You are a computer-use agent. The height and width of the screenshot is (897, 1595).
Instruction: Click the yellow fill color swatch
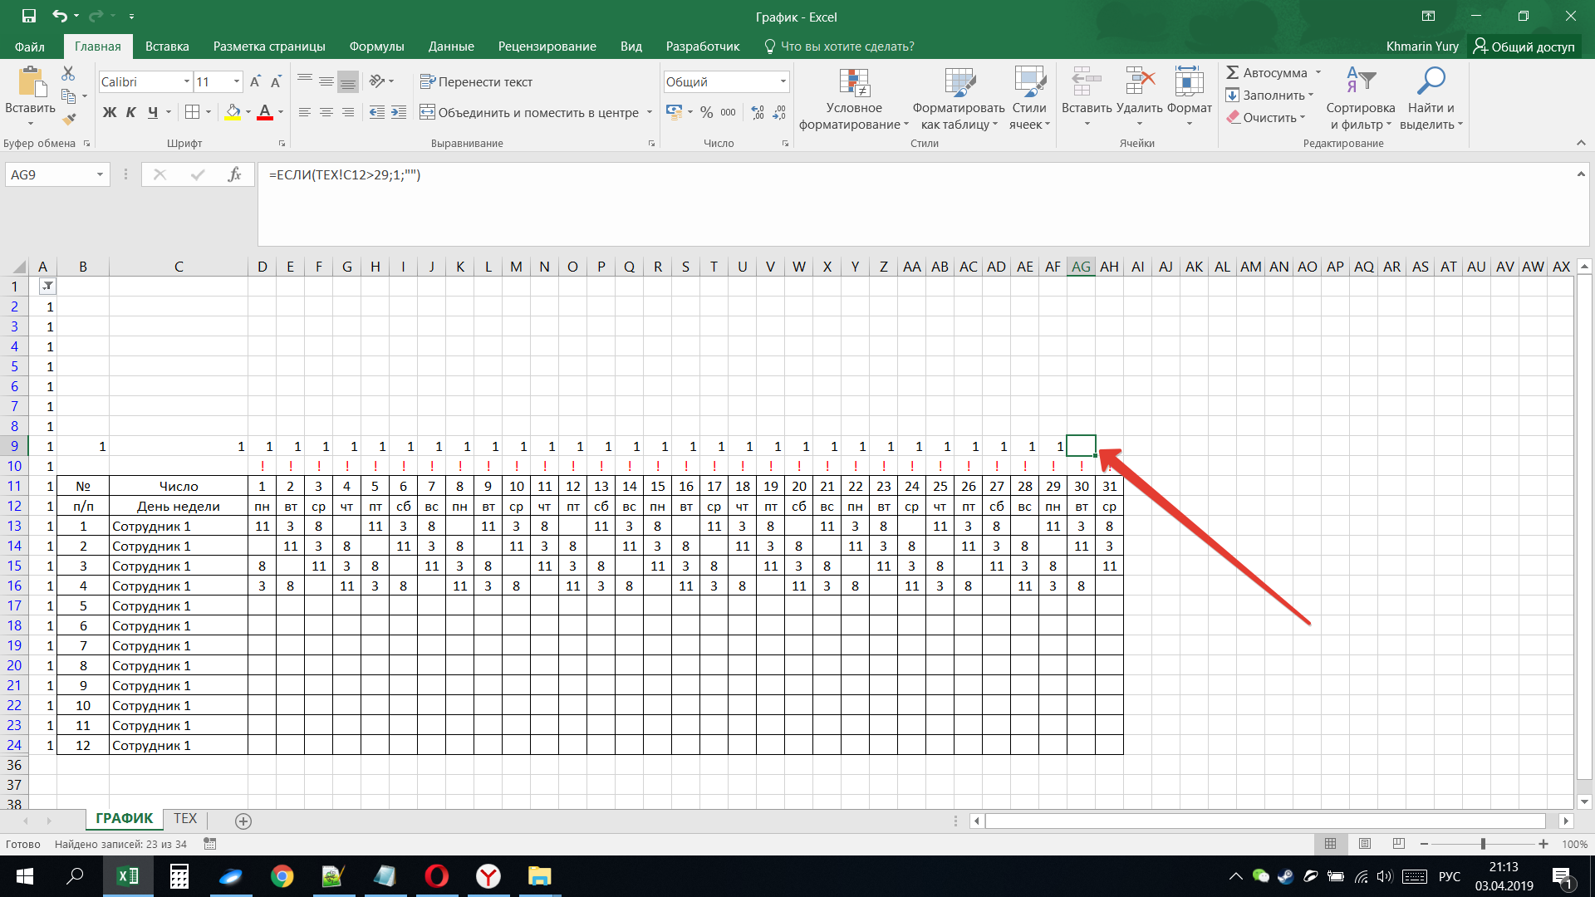[233, 112]
